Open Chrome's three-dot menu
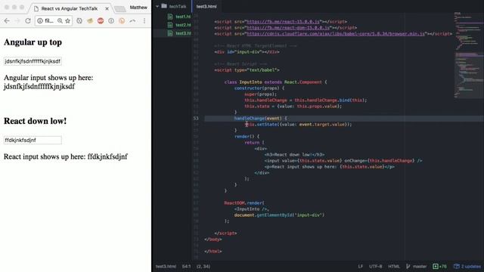This screenshot has height=272, width=484. [144, 20]
